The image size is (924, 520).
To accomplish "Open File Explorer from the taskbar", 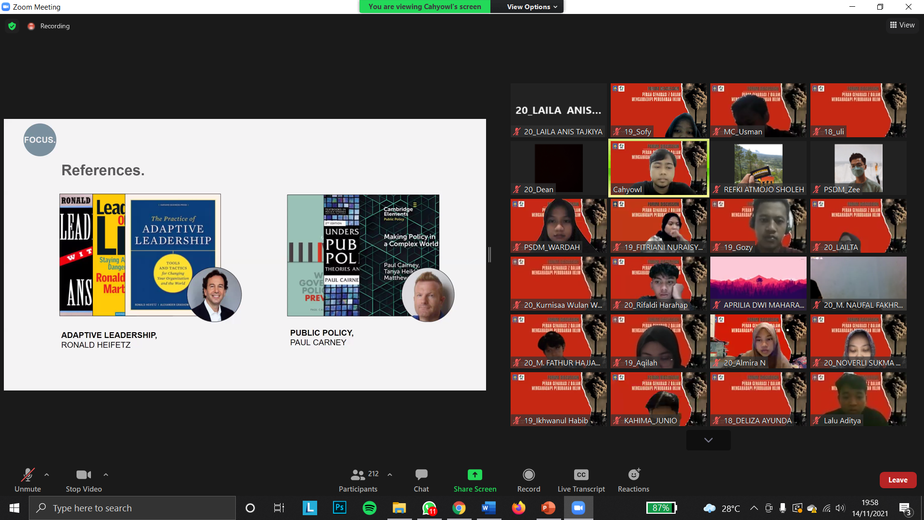I will click(x=399, y=508).
